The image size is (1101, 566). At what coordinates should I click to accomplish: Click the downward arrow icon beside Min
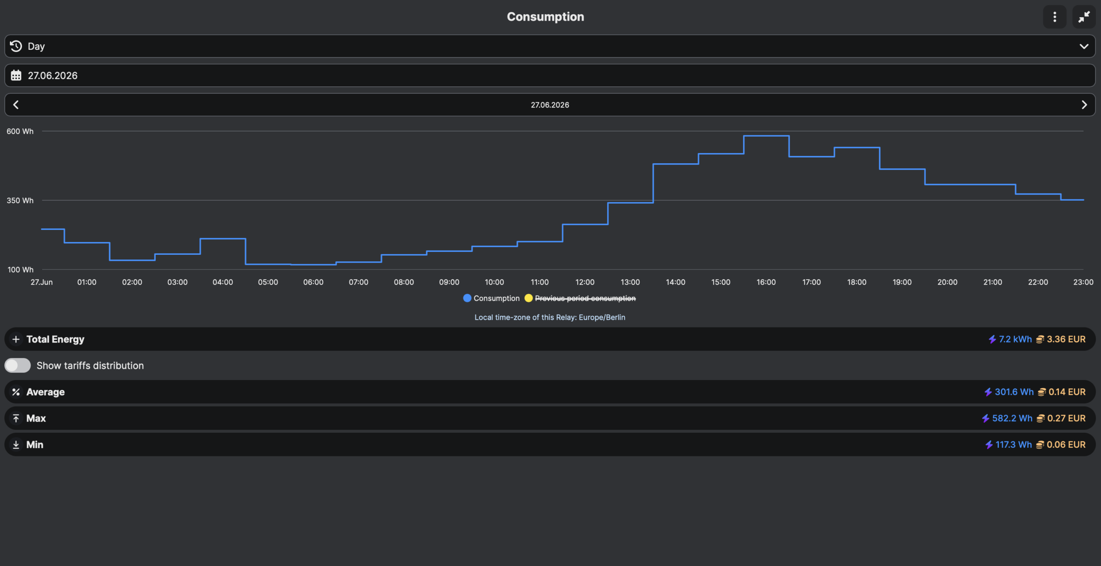[x=16, y=444]
